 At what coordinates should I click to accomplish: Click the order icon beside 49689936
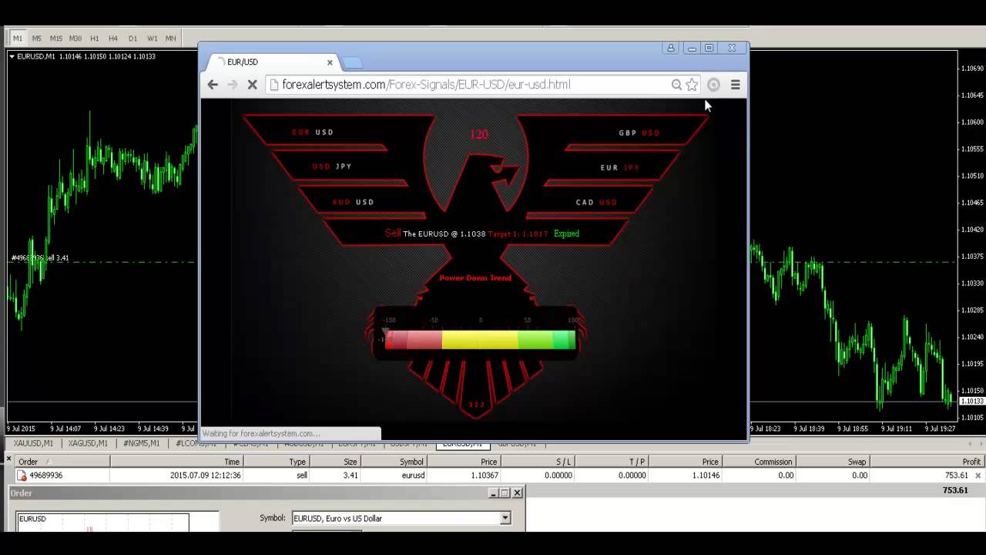22,476
